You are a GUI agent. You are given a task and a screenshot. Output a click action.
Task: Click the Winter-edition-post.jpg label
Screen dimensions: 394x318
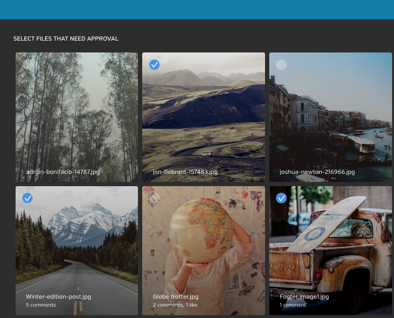[x=59, y=297]
